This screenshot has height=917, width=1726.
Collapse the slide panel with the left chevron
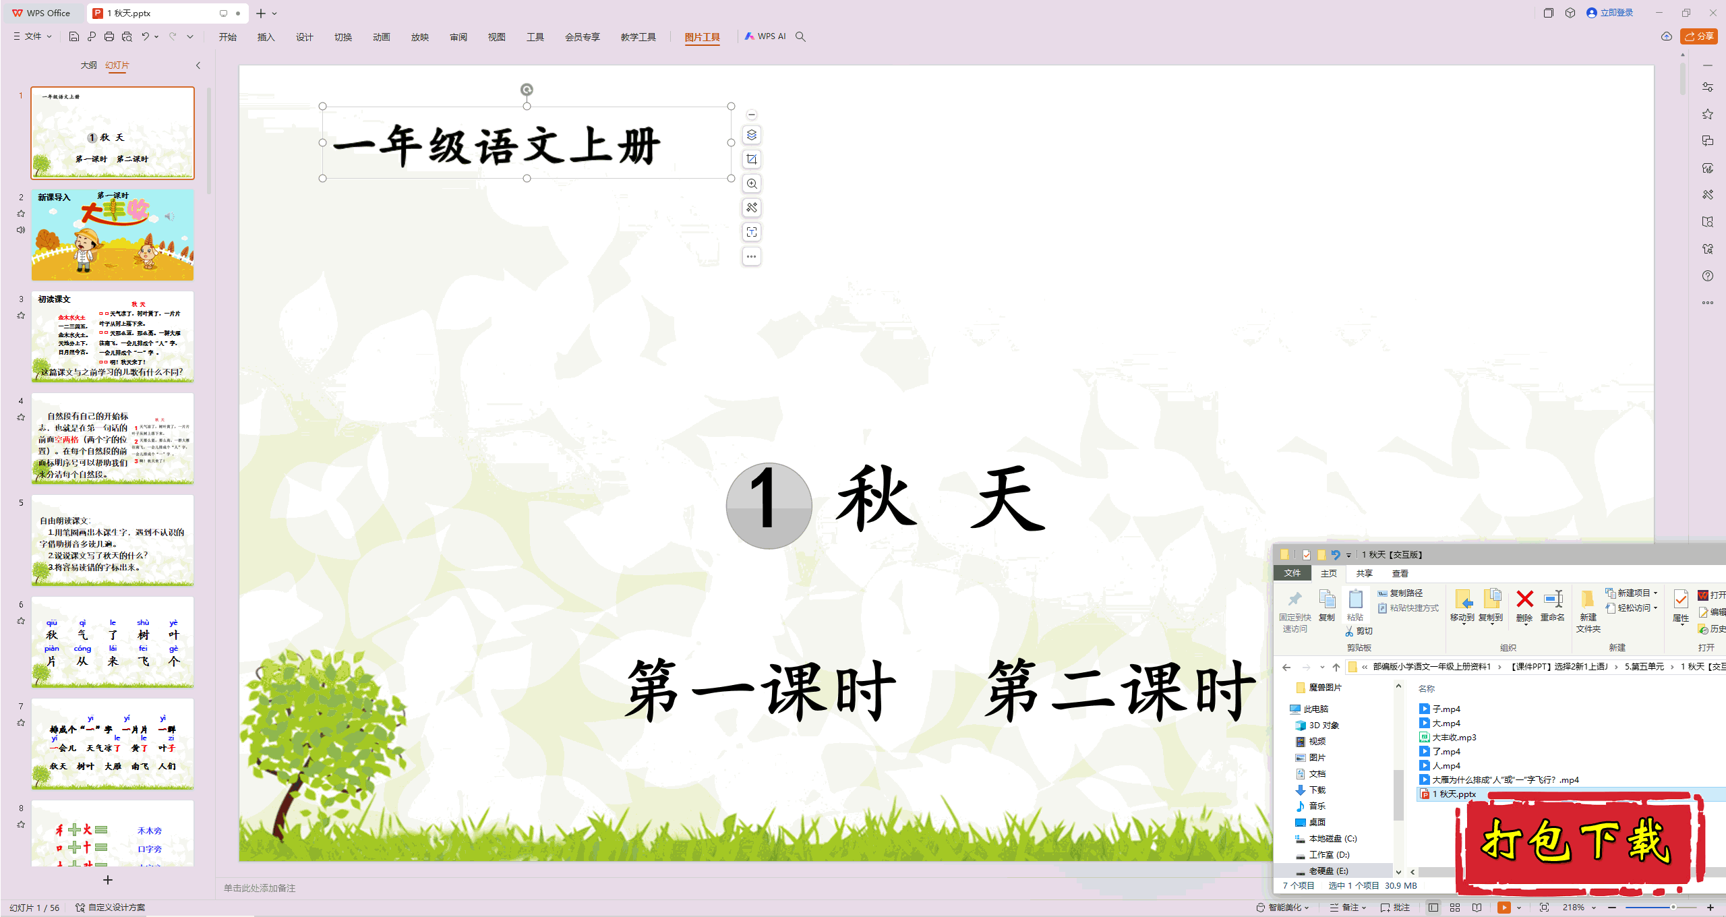[x=198, y=65]
